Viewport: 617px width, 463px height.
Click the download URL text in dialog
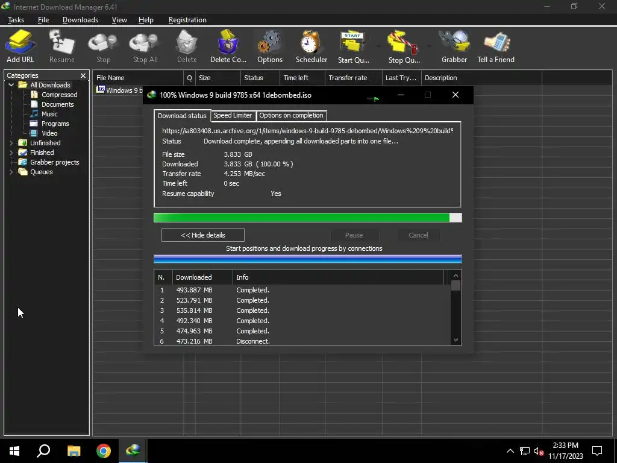(x=307, y=131)
